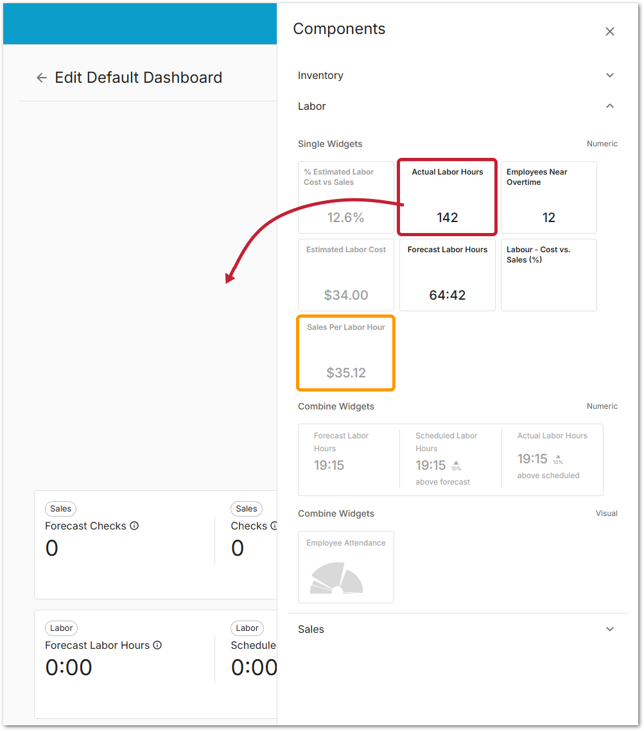
Task: Select the Forecast Labor Hours single widget
Action: point(447,275)
